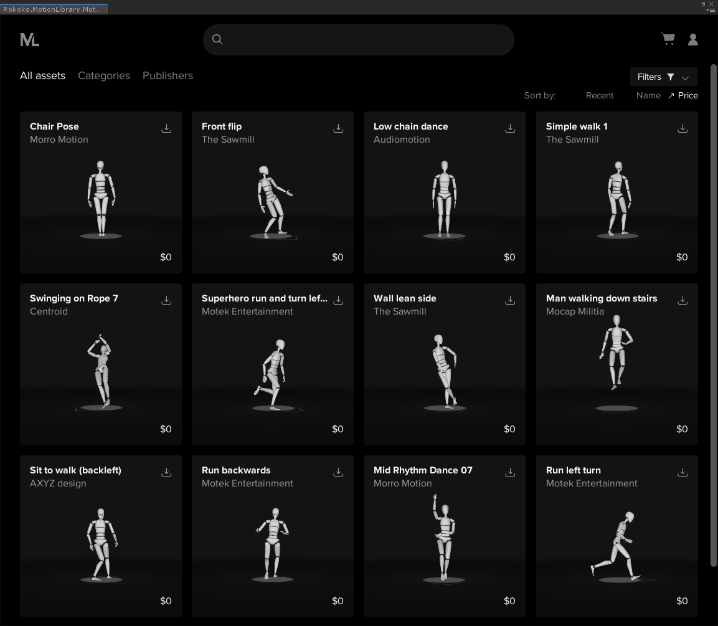Sort assets by Name
Viewport: 718px width, 626px height.
[648, 95]
